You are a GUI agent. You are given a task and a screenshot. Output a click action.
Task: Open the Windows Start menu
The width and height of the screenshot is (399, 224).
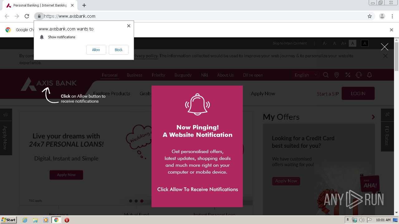pyautogui.click(x=8, y=220)
